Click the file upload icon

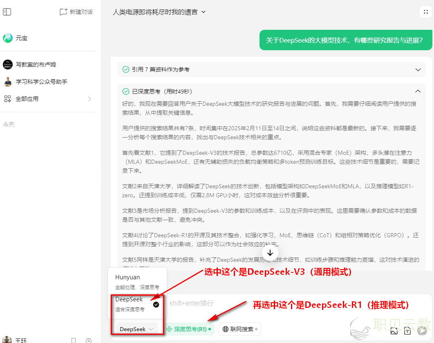click(407, 331)
